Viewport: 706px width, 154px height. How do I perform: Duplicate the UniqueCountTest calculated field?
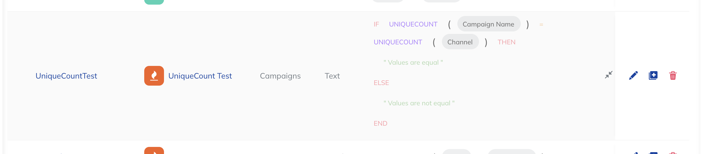click(x=653, y=75)
